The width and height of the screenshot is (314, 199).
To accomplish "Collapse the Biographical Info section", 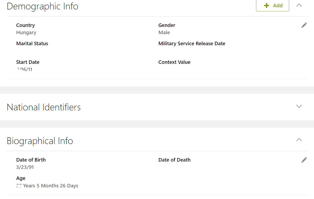I will click(x=299, y=140).
